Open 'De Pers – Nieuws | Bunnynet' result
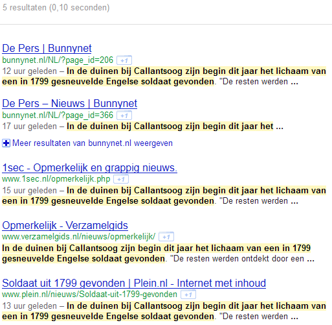Image resolution: width=332 pixels, height=325 pixels. (70, 103)
